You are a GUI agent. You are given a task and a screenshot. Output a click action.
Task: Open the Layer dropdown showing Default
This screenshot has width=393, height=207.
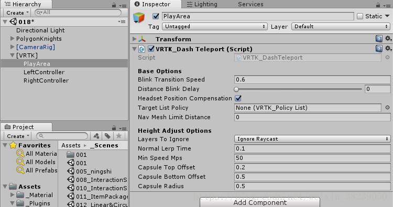[x=341, y=27]
